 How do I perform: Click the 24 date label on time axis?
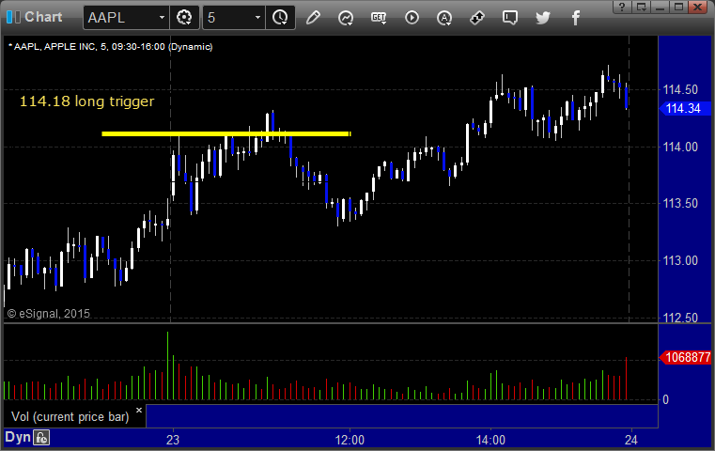click(x=631, y=440)
